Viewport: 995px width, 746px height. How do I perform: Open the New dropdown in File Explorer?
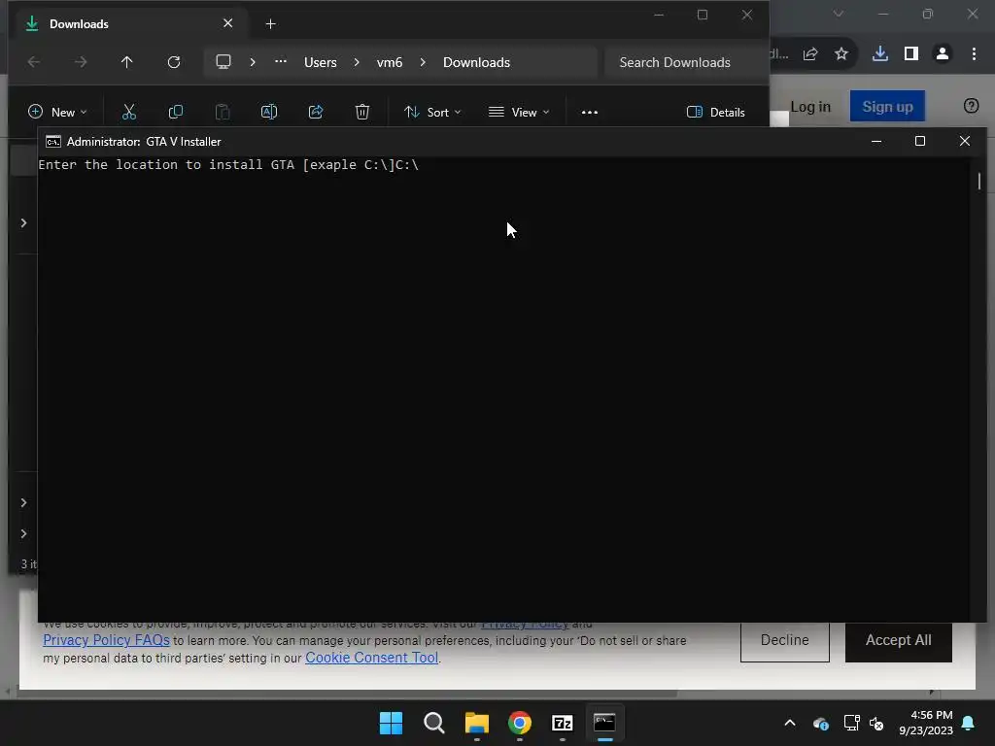(x=57, y=113)
